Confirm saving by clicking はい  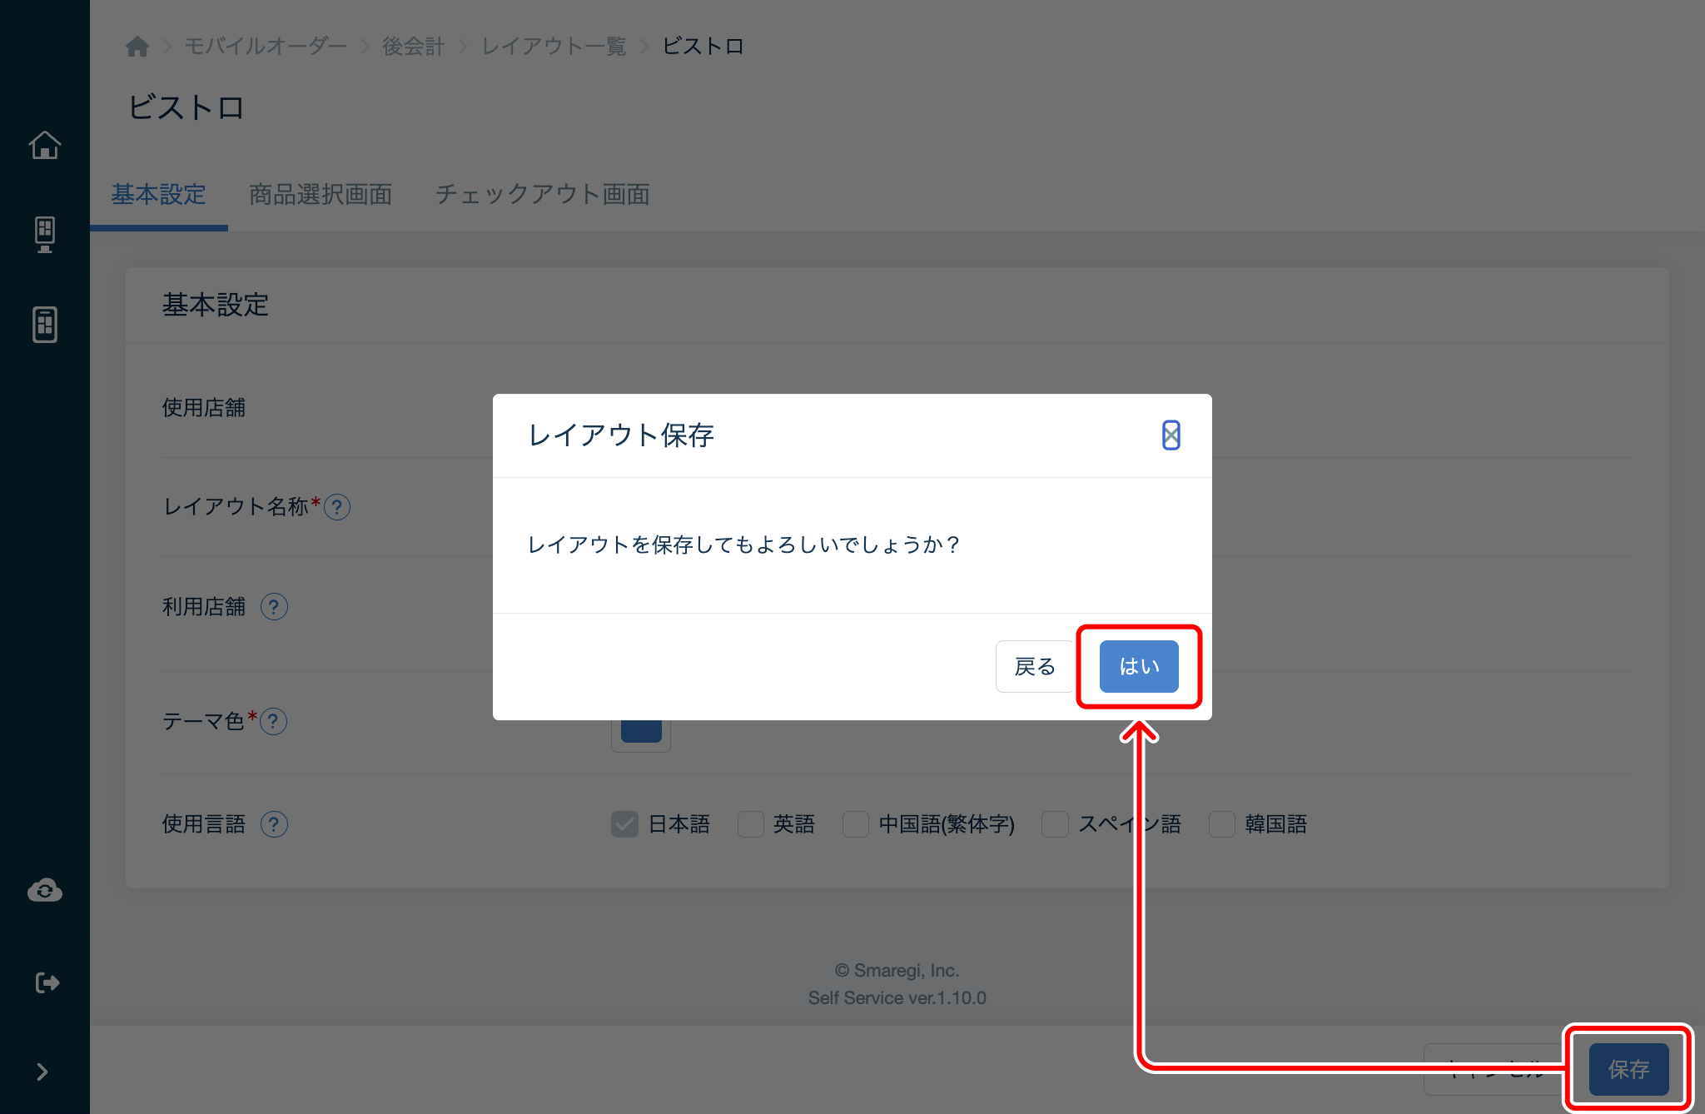(1138, 666)
